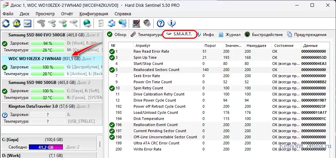Open configuration via monitor with pen icon
The width and height of the screenshot is (336, 158).
coord(136,23)
